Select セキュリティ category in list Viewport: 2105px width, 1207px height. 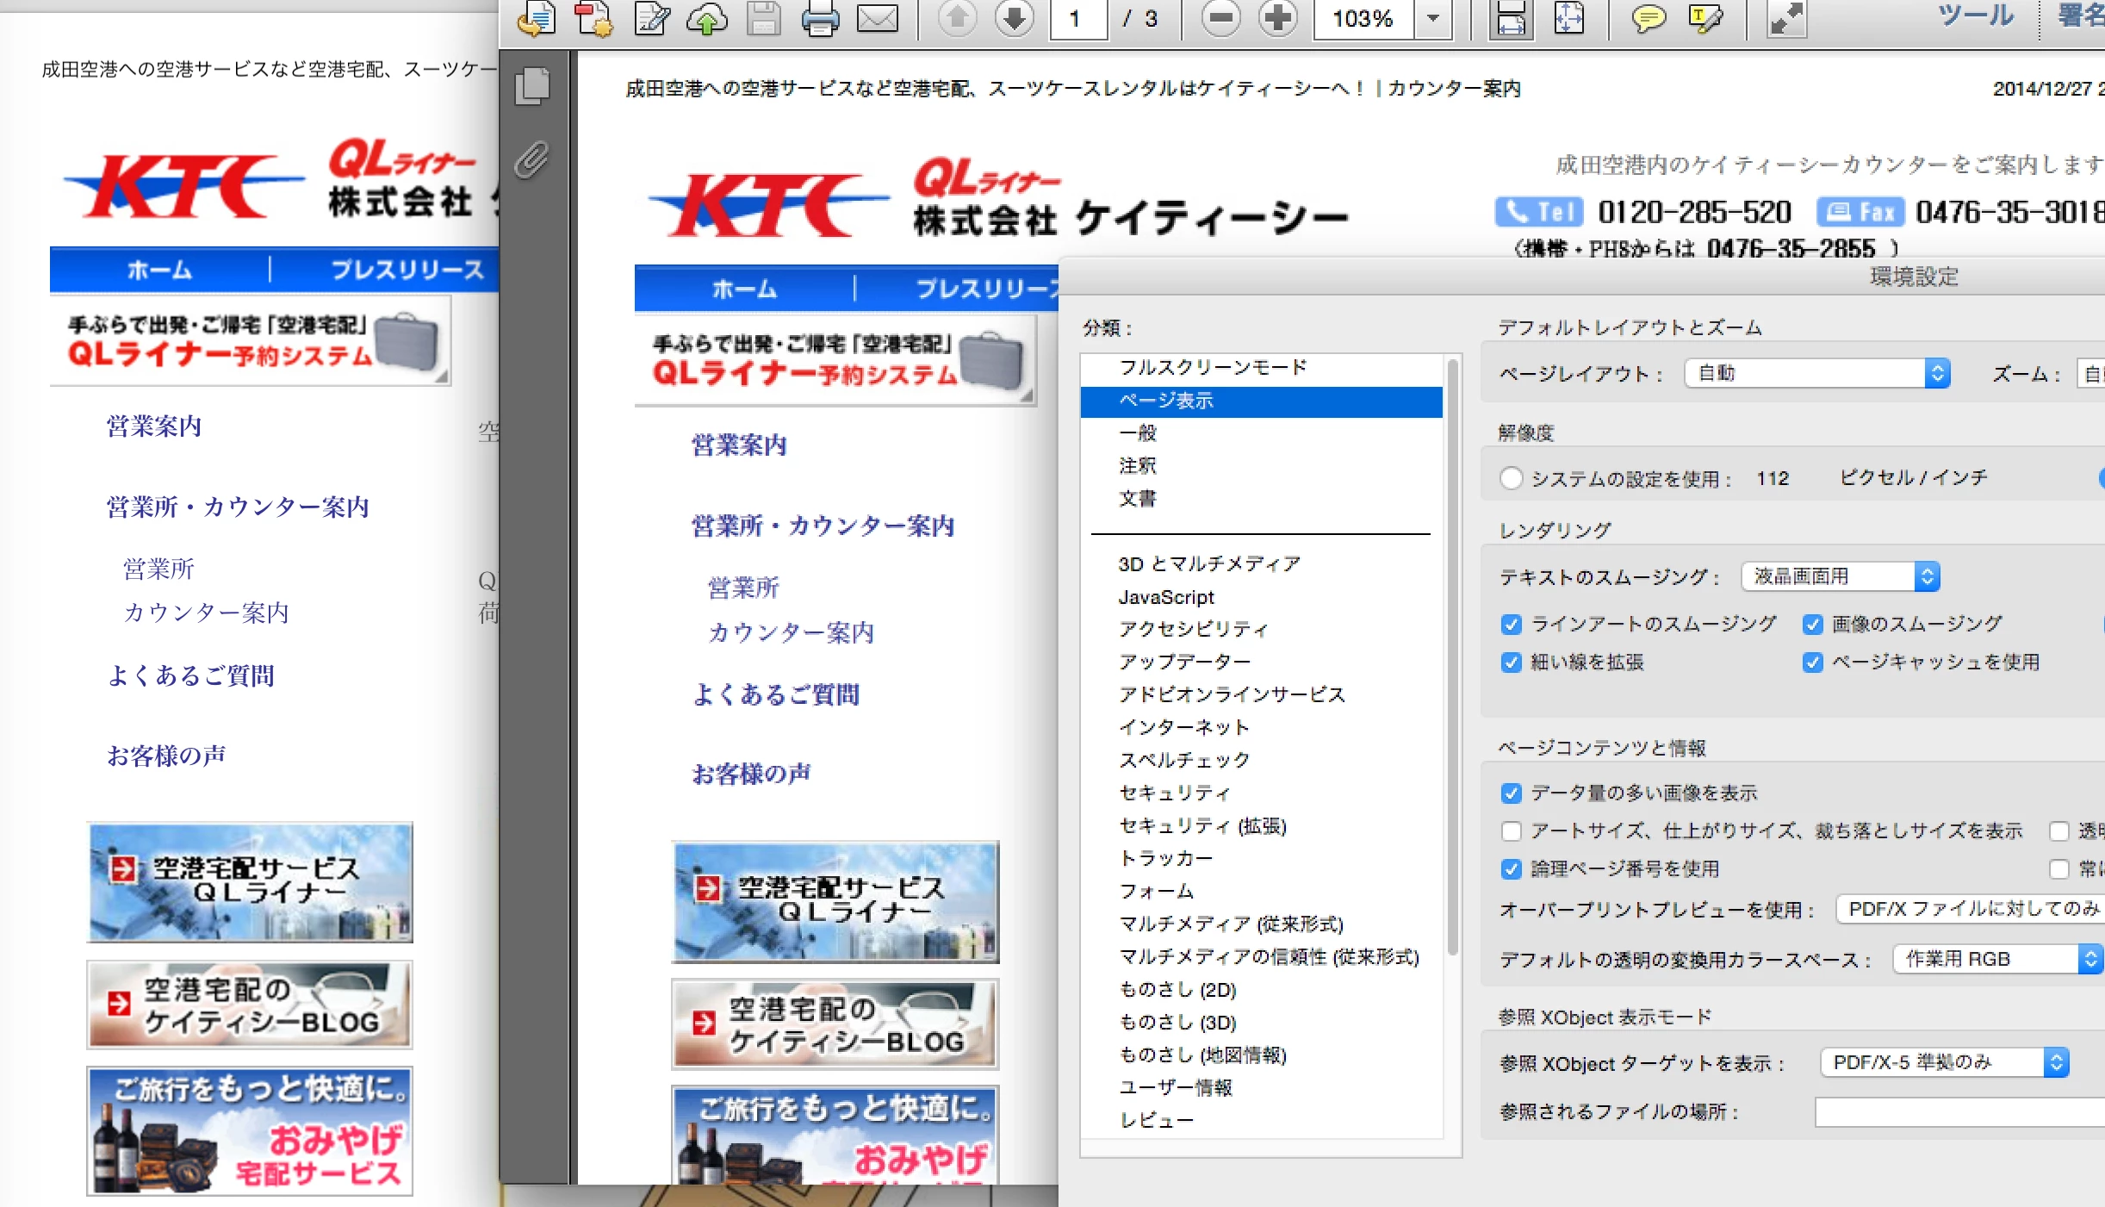click(1173, 793)
